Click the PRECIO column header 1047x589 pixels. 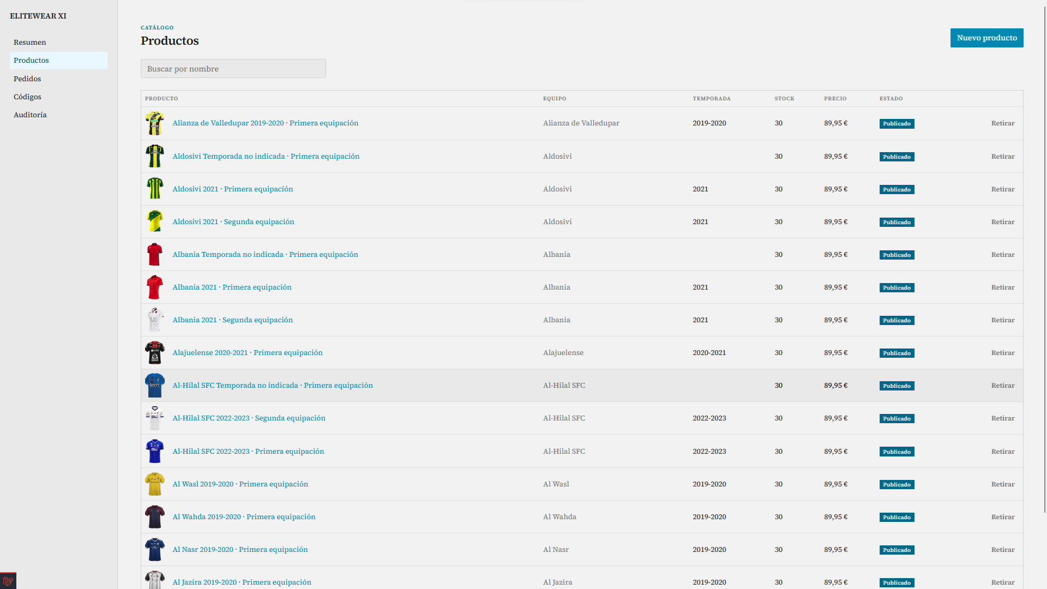point(835,99)
